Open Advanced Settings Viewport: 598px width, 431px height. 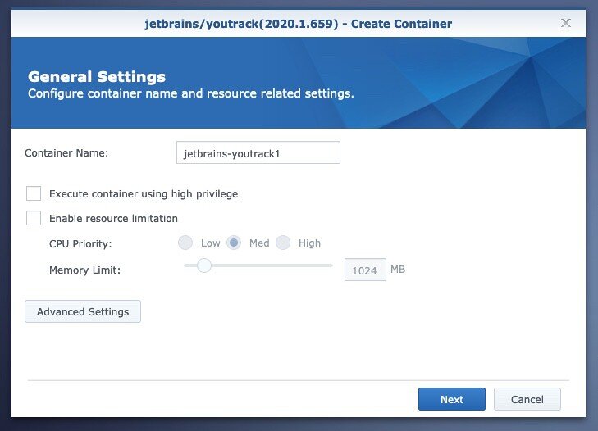point(83,311)
